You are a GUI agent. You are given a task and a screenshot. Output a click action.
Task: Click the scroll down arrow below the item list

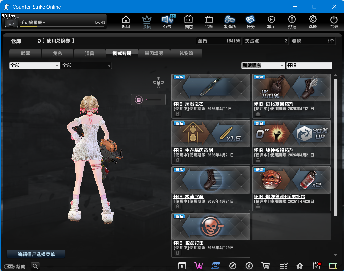[x=336, y=255]
